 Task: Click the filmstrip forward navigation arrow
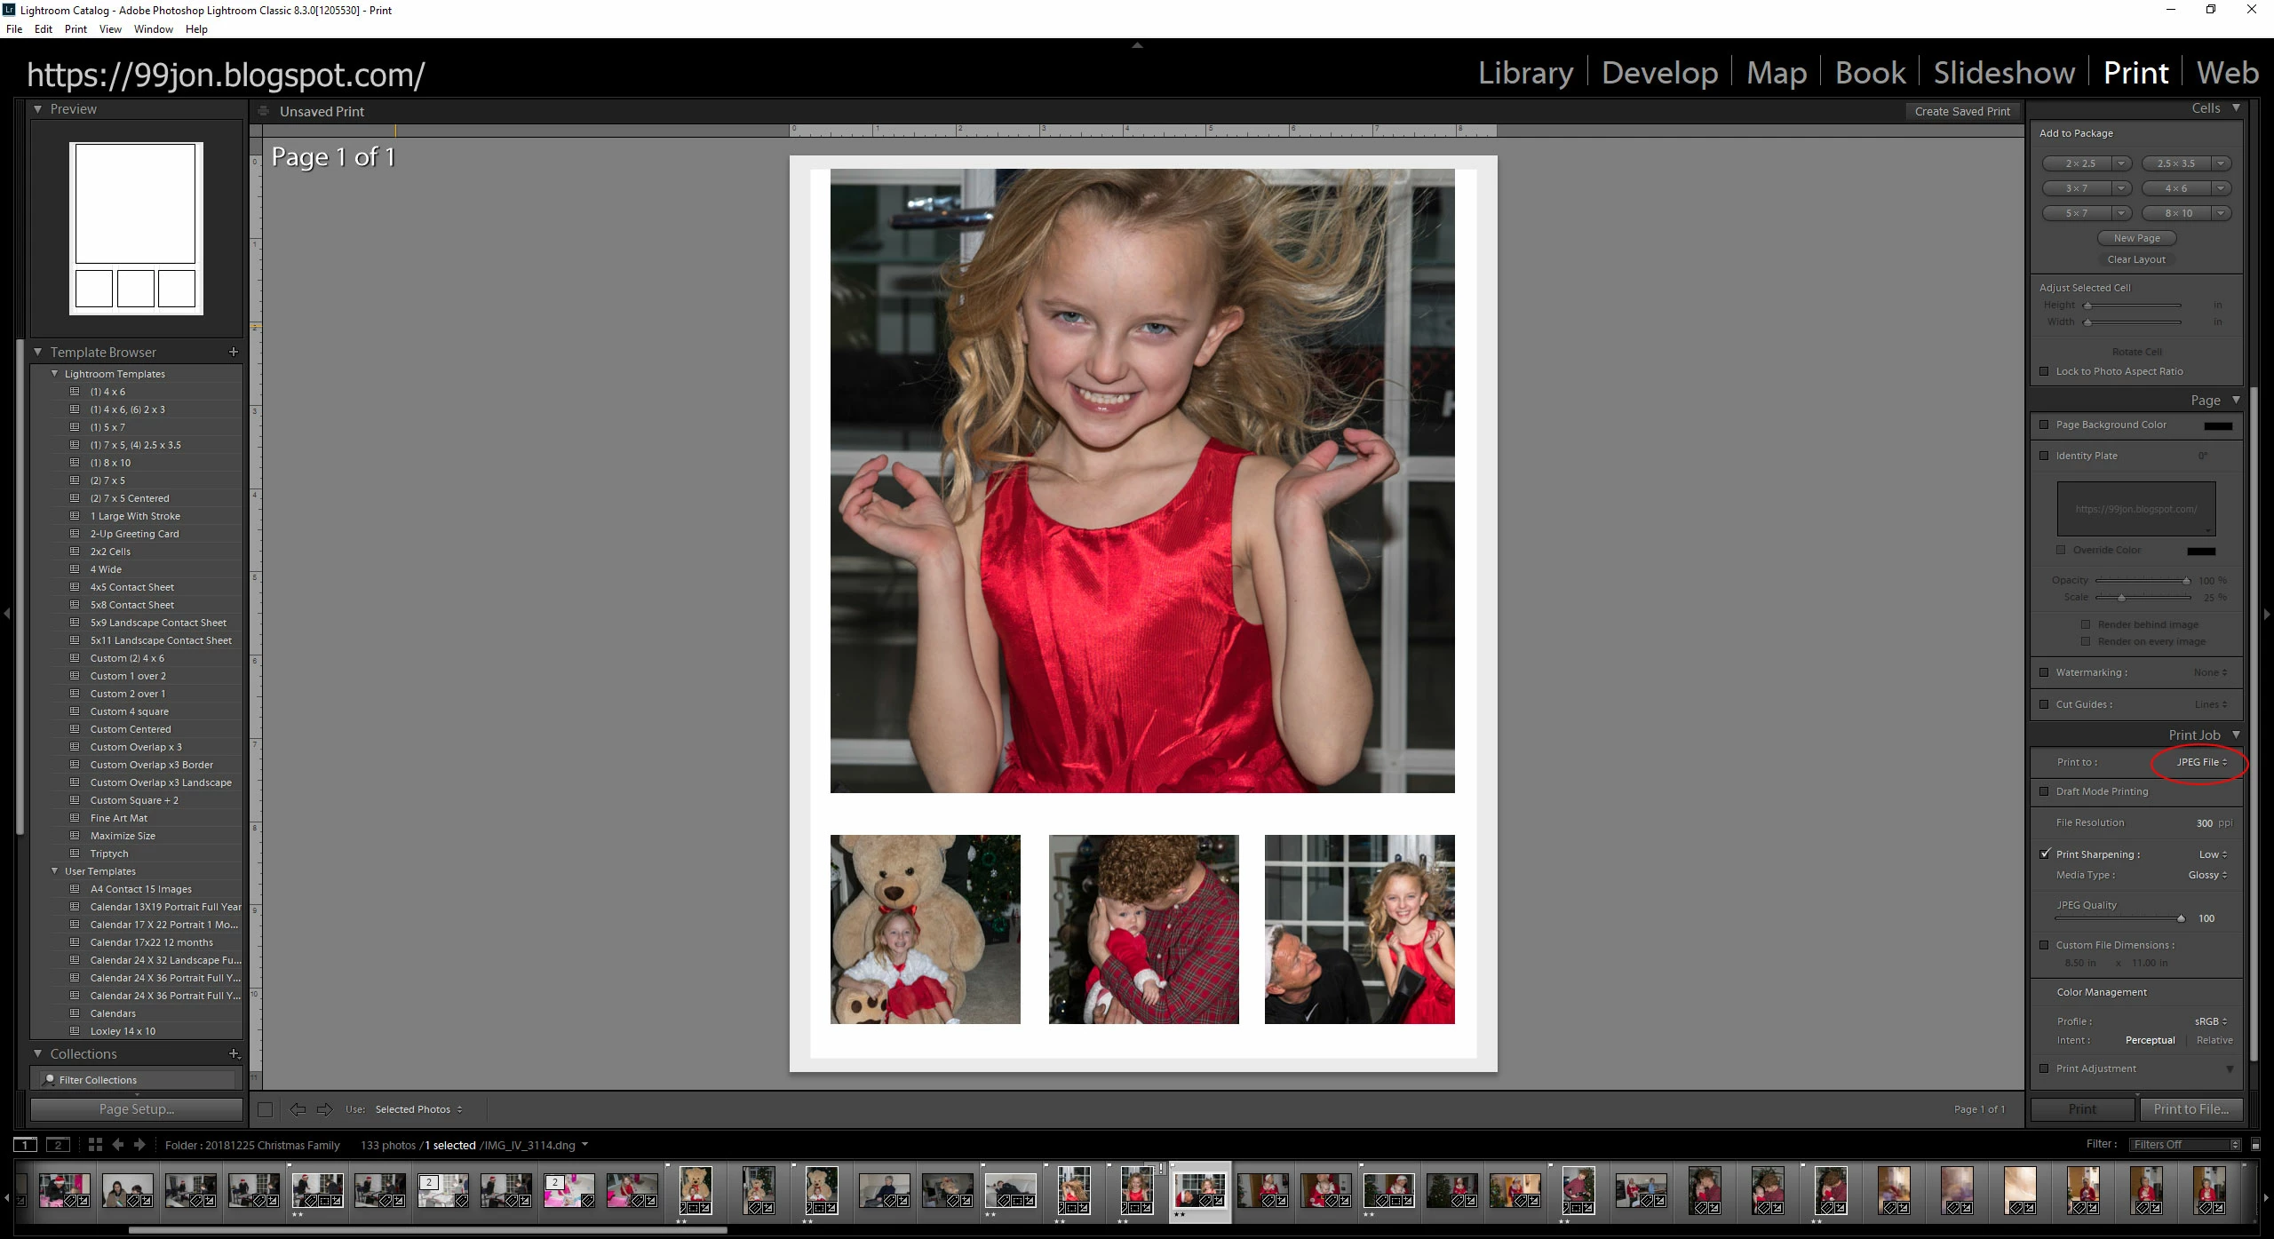(x=139, y=1145)
